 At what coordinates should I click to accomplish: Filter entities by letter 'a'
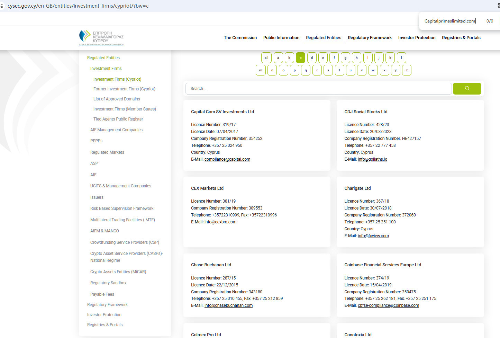[278, 58]
